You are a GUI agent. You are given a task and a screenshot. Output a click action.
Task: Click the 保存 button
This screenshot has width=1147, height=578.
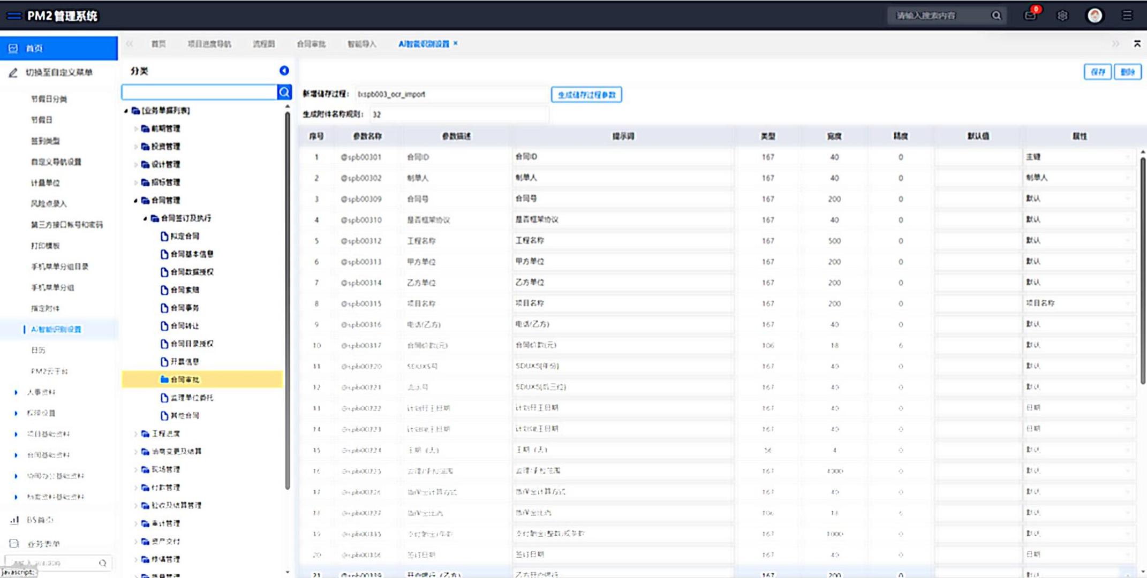tap(1097, 72)
